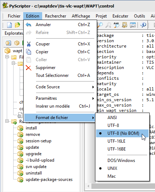Click the session-setup run configuration icon
Viewport: 155px width, 192px height.
click(20, 141)
